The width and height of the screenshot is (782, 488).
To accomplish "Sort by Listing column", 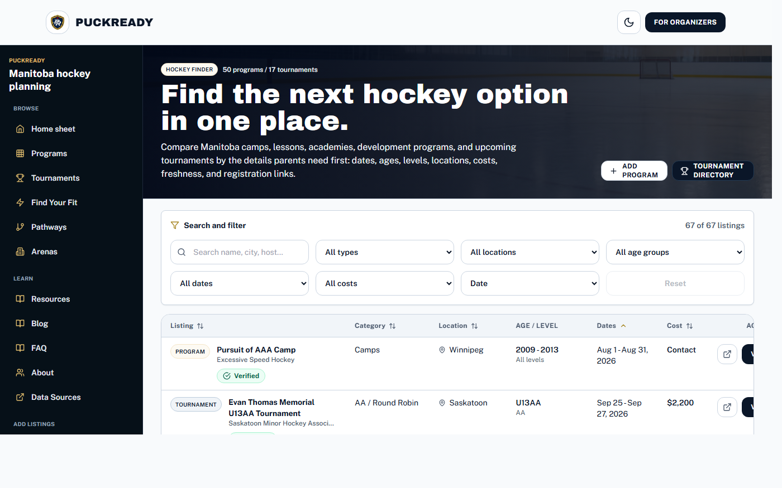I will [x=187, y=326].
